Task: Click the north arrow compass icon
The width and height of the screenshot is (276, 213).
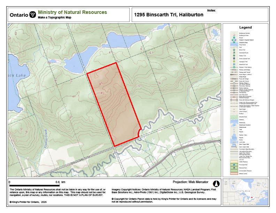Action: (216, 183)
